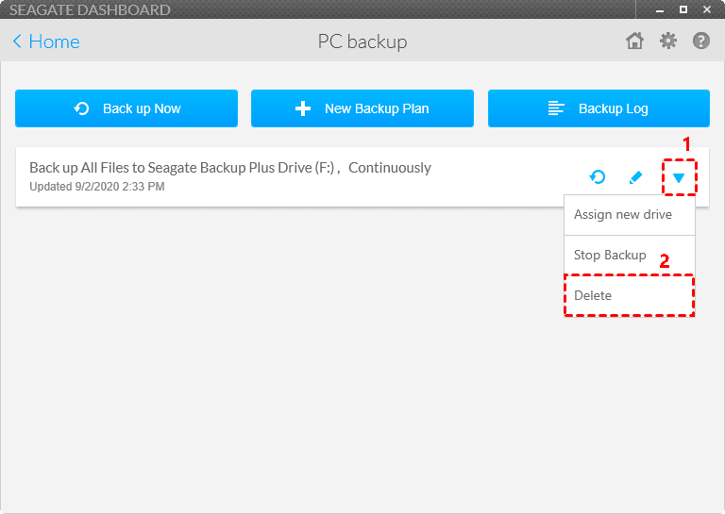
Task: Select the 'Back up All Files' plan title
Action: coord(230,168)
